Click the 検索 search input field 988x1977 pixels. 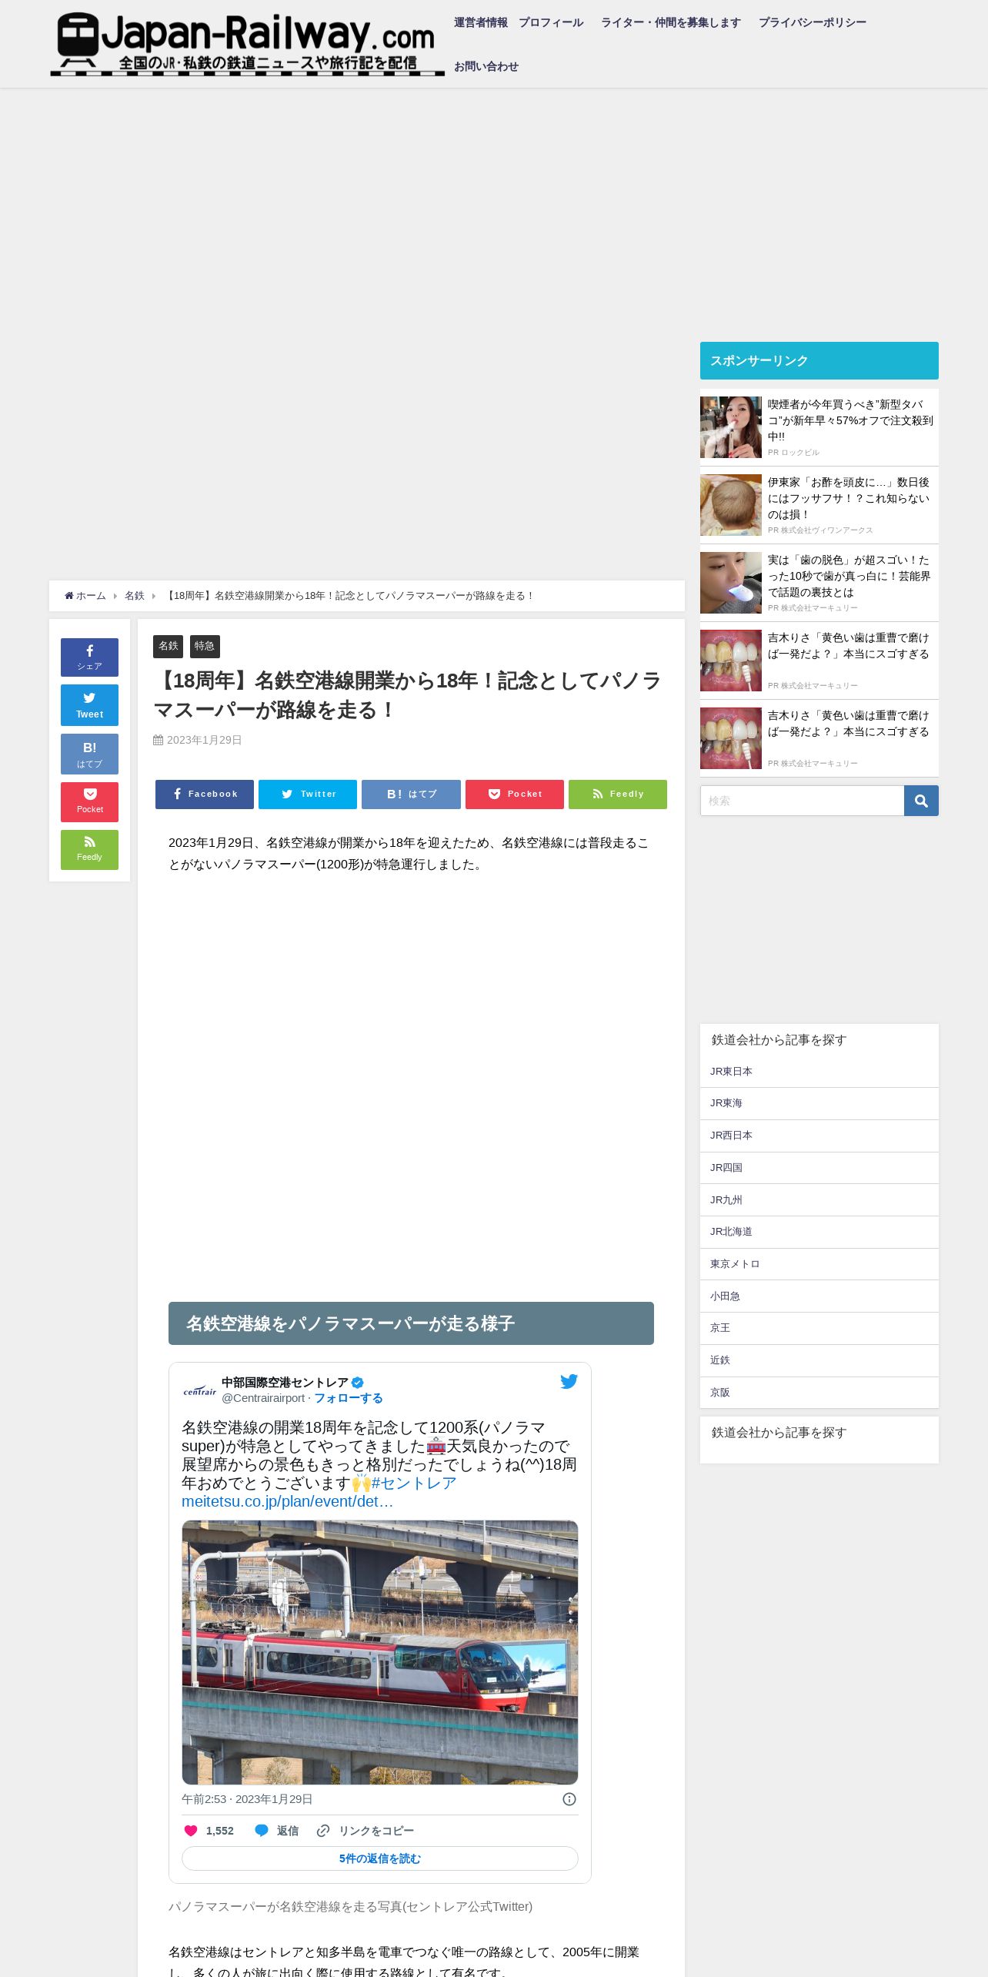click(802, 801)
